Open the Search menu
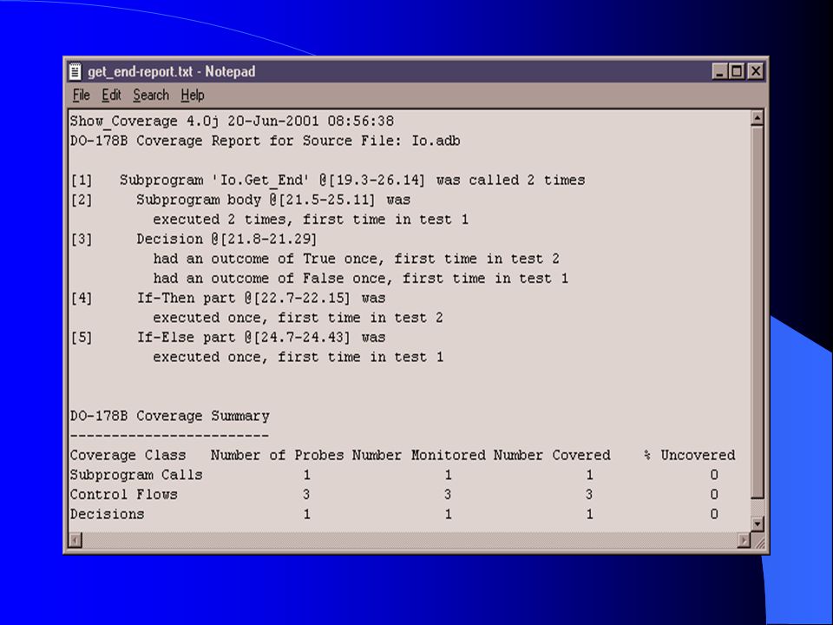 pos(151,95)
